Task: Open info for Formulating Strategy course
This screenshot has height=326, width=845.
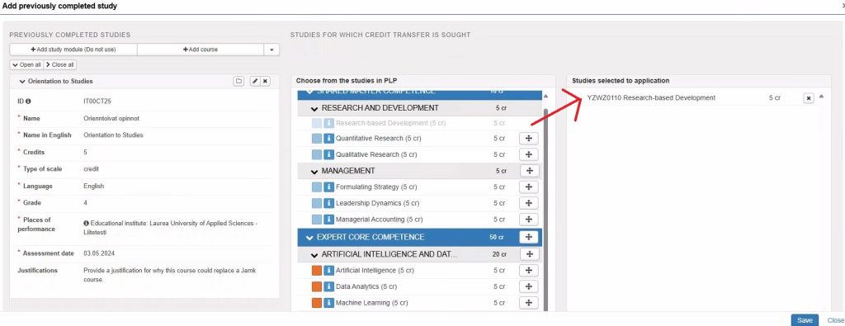Action: point(328,187)
